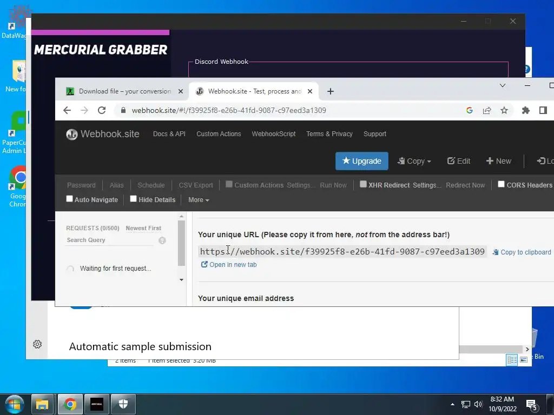The height and width of the screenshot is (415, 554).
Task: Open the Support page
Action: (375, 134)
